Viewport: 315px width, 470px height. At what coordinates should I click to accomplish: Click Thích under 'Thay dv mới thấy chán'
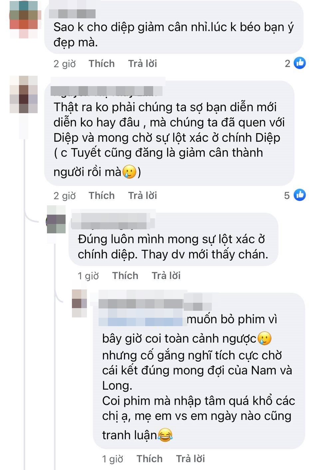(125, 275)
